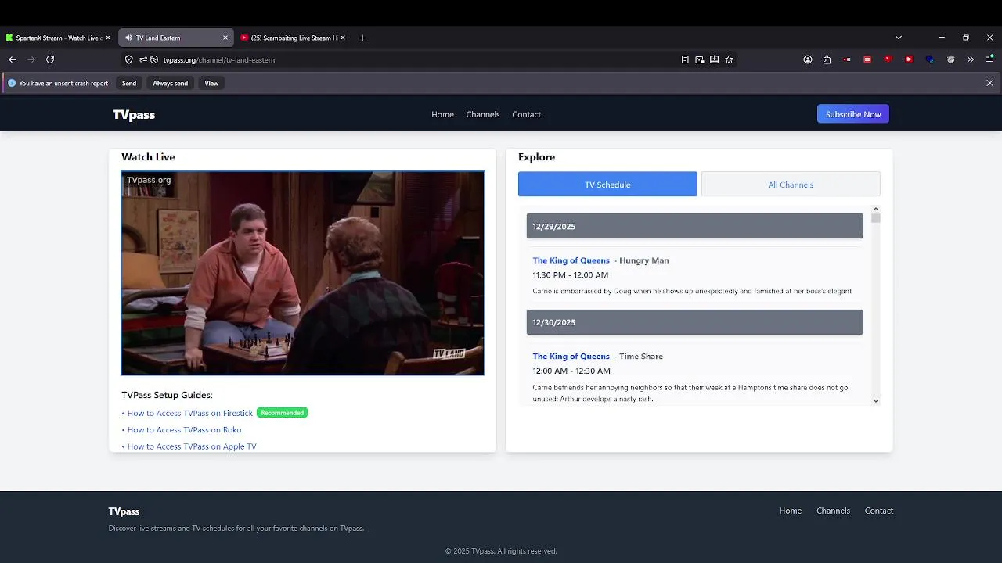Image resolution: width=1002 pixels, height=563 pixels.
Task: Choose Always send crash reports
Action: point(170,83)
